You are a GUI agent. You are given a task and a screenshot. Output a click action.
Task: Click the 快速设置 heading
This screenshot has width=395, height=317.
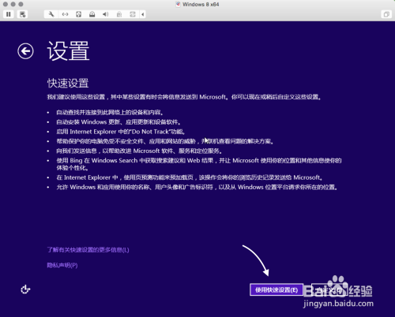click(x=68, y=83)
